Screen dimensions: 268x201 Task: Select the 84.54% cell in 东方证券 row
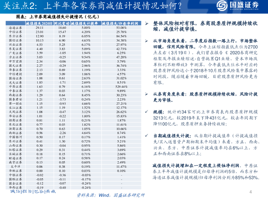point(121,36)
